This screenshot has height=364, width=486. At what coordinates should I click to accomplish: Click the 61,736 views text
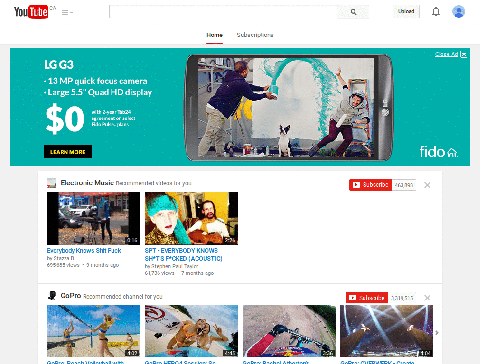(x=159, y=273)
